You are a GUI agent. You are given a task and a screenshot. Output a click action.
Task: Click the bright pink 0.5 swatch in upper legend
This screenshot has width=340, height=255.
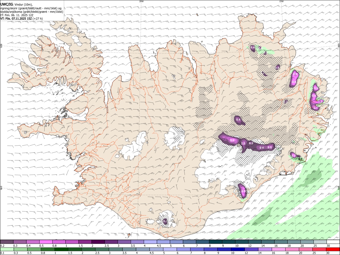(x=46, y=242)
